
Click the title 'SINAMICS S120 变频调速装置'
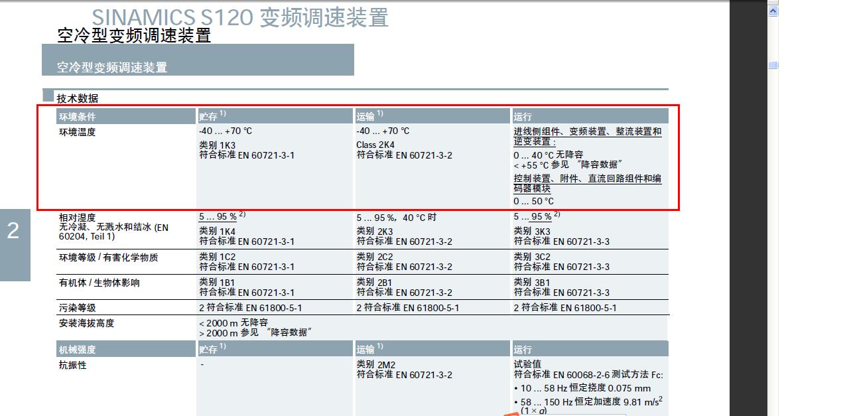point(240,17)
